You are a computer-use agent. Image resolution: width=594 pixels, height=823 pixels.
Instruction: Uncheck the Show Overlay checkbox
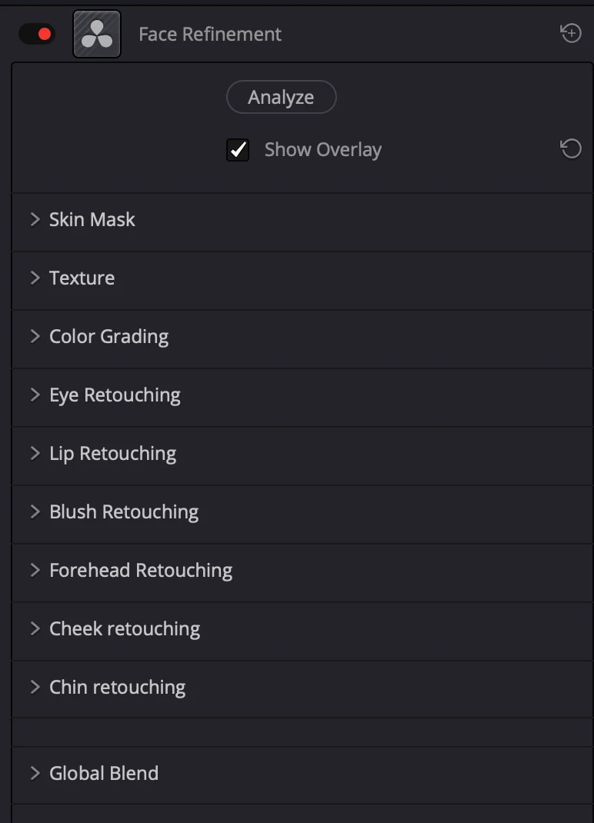point(238,149)
